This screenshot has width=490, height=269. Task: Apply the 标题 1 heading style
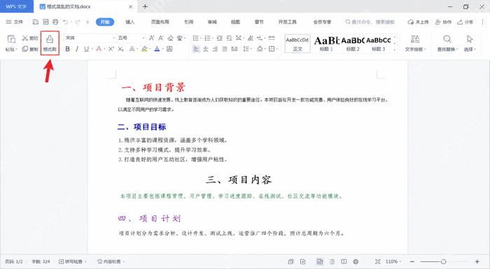326,43
